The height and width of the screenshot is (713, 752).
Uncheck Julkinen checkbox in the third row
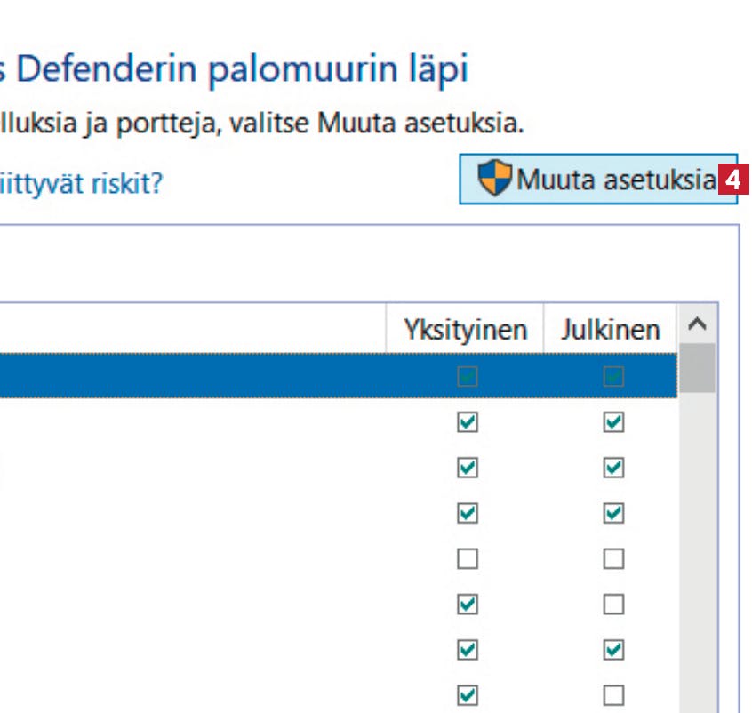click(613, 468)
